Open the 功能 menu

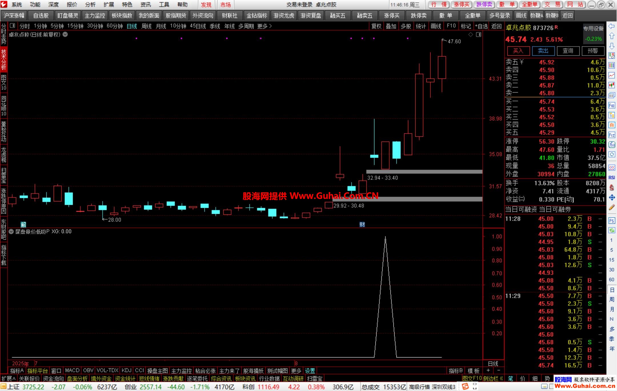[35, 5]
